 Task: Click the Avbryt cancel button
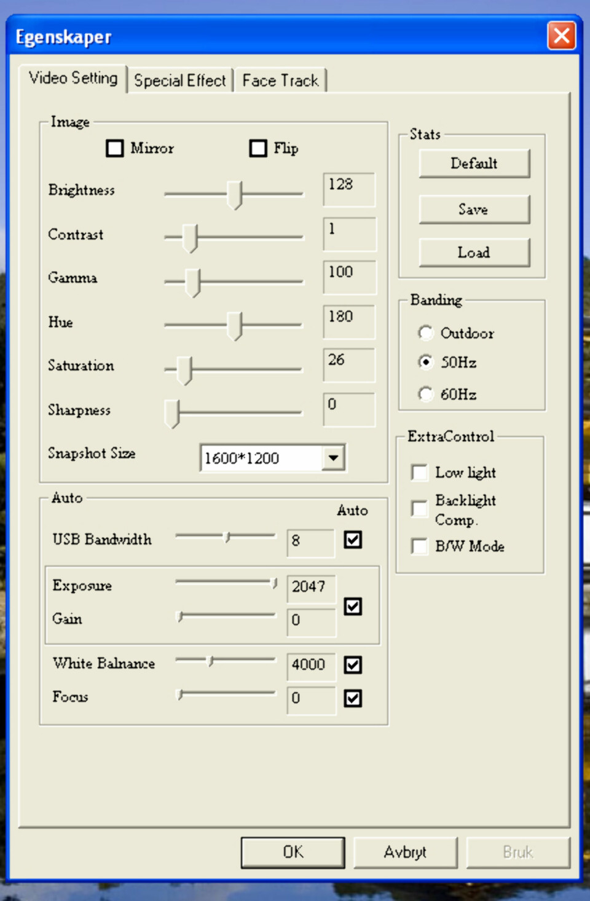[405, 852]
